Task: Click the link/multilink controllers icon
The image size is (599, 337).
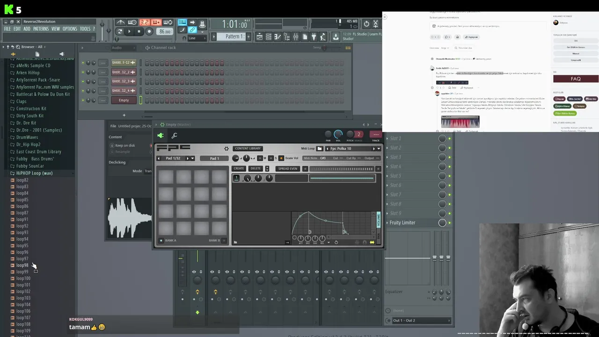Action: pyautogui.click(x=192, y=30)
